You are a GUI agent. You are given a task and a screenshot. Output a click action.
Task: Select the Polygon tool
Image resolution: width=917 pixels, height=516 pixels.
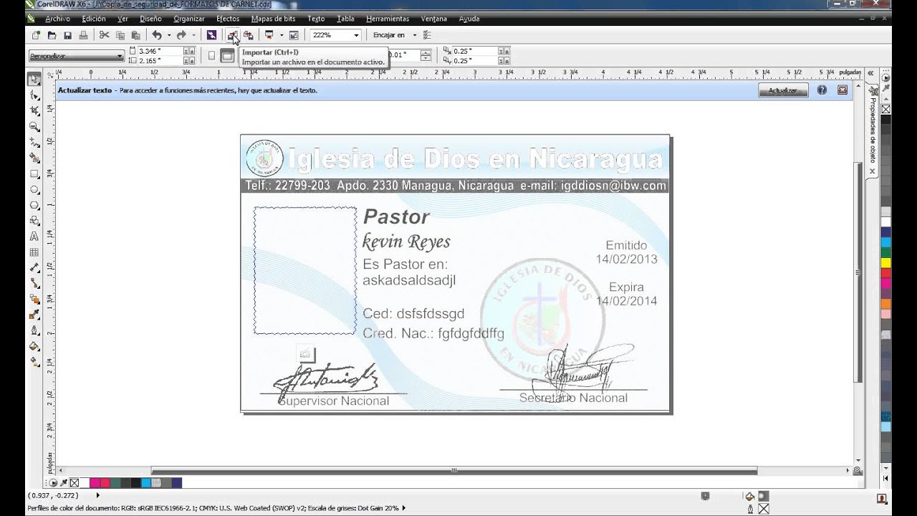(x=34, y=206)
